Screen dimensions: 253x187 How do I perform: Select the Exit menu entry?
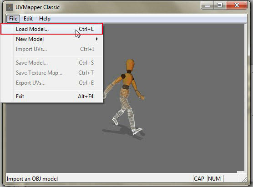click(51, 96)
